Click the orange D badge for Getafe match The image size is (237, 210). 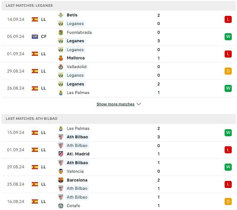(x=228, y=201)
